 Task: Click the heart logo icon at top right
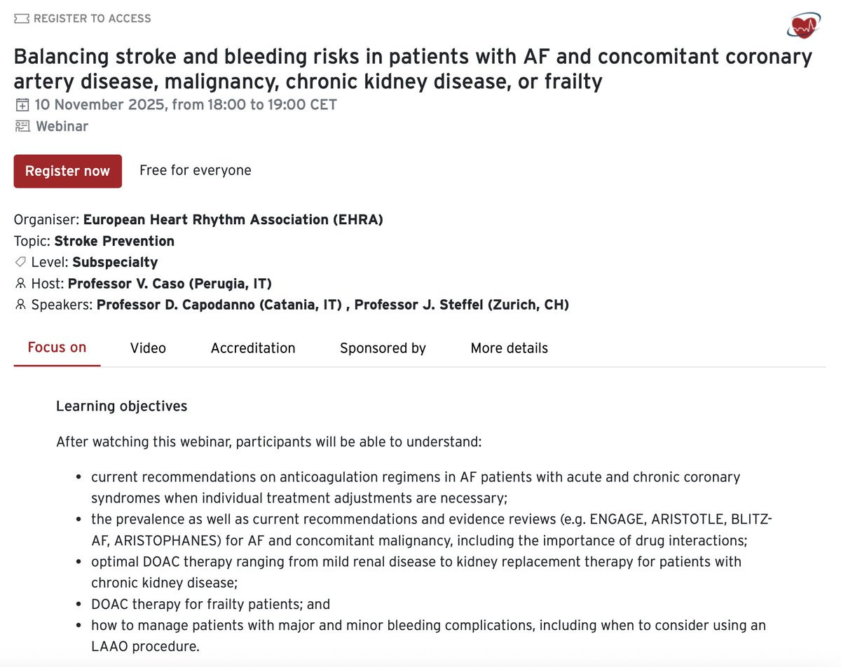[x=802, y=25]
